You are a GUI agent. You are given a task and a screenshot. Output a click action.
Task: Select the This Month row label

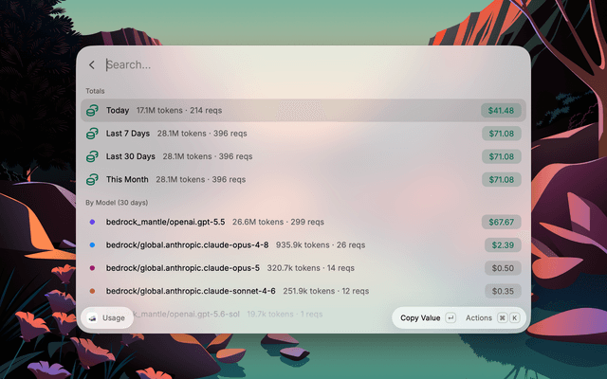click(127, 179)
